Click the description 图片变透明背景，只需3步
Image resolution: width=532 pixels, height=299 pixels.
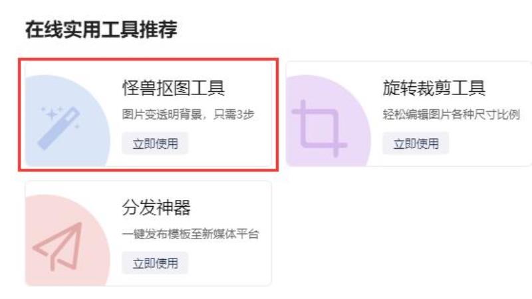tap(188, 114)
